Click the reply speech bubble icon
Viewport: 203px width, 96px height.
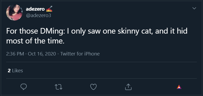[24, 87]
